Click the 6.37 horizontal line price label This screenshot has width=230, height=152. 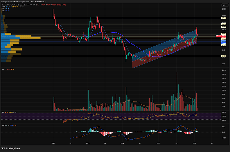point(224,56)
